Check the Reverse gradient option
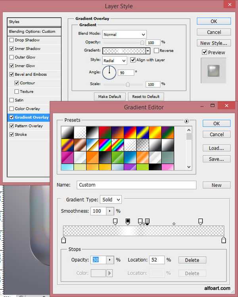The width and height of the screenshot is (238, 297). point(156,51)
